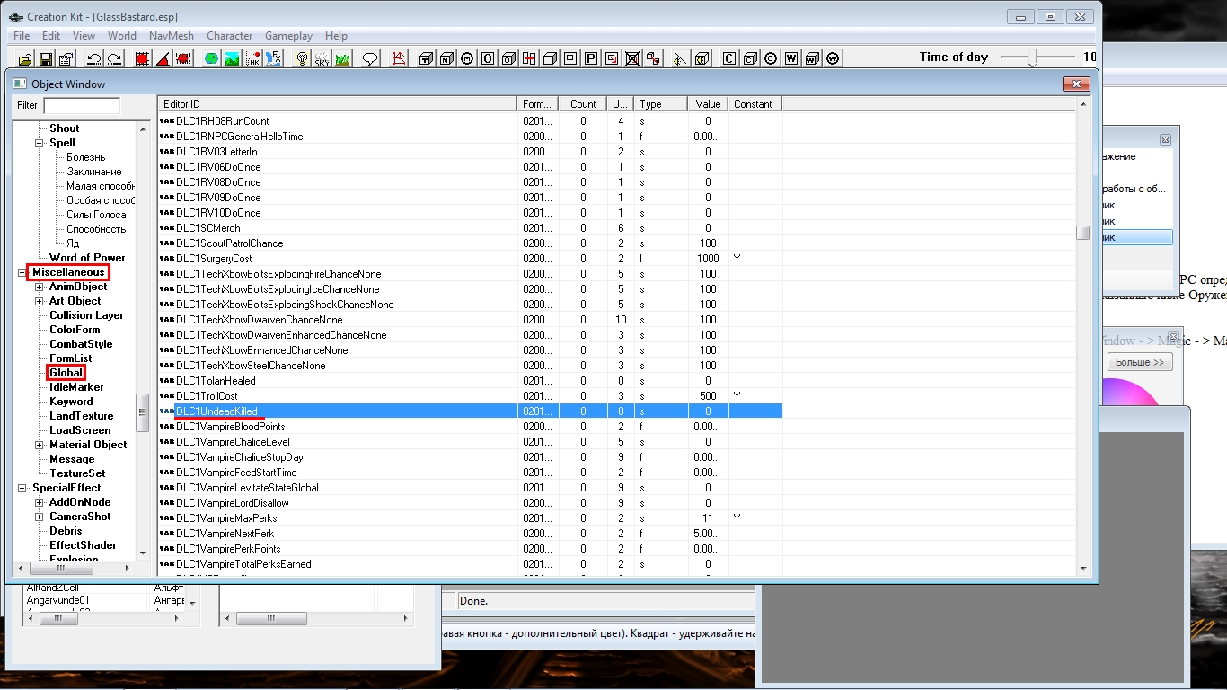Collapse the Spell tree node
The width and height of the screenshot is (1227, 690).
[x=40, y=143]
